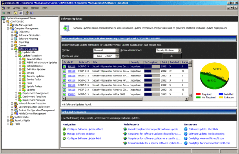
Task: Expand the Site Management node
Action: coord(8,25)
